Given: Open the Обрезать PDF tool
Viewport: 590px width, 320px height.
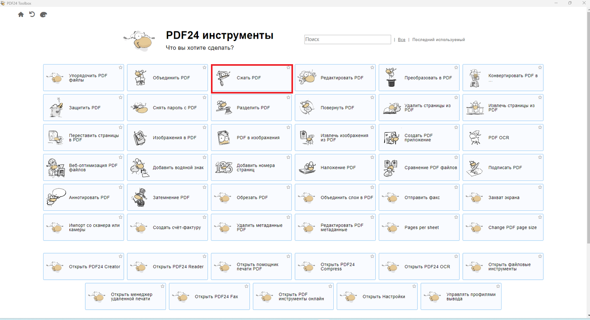Looking at the screenshot, I should click(x=251, y=197).
